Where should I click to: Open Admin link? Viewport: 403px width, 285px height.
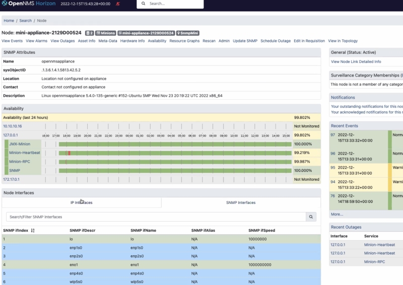[224, 41]
